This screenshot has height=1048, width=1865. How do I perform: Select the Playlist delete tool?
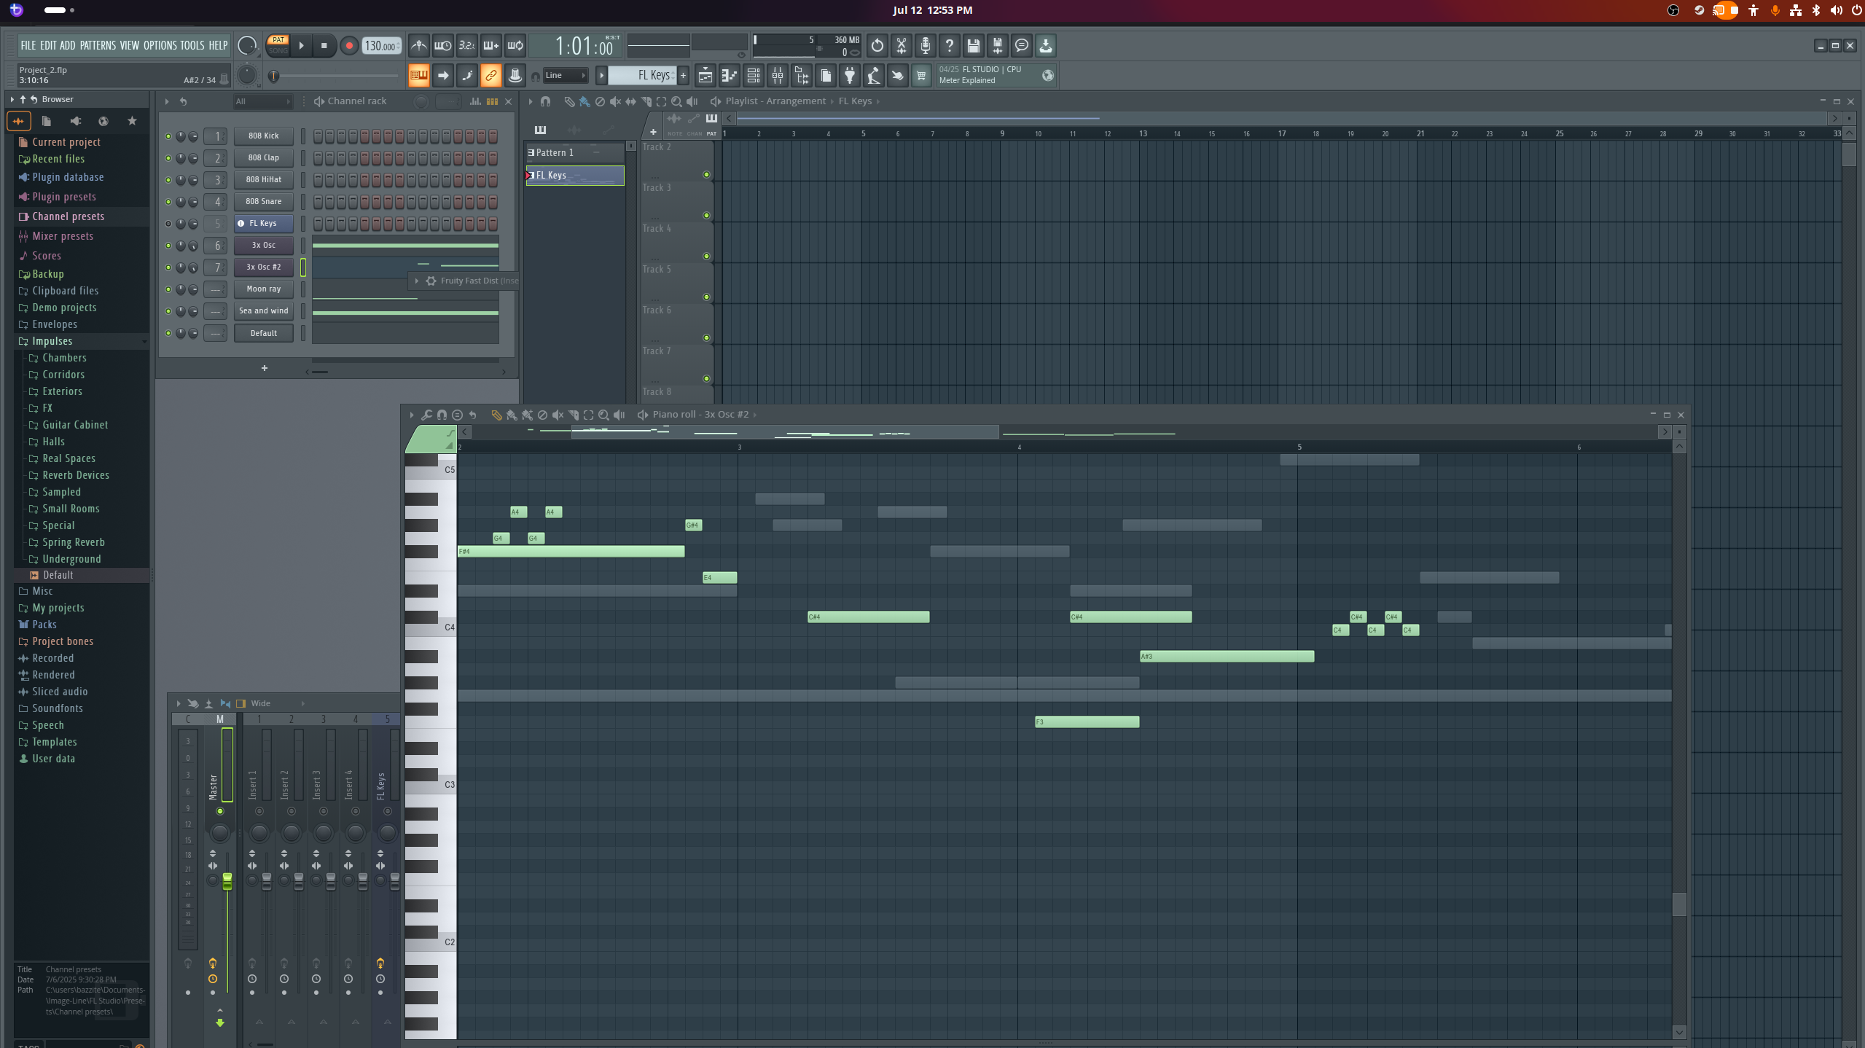coord(600,101)
